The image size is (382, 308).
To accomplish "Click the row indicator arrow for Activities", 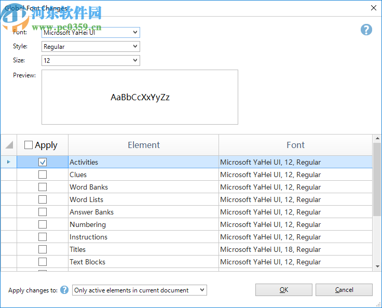I will pos(8,162).
